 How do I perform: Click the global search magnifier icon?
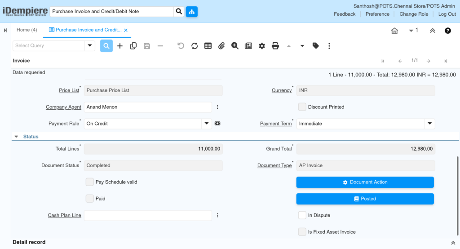pyautogui.click(x=179, y=11)
